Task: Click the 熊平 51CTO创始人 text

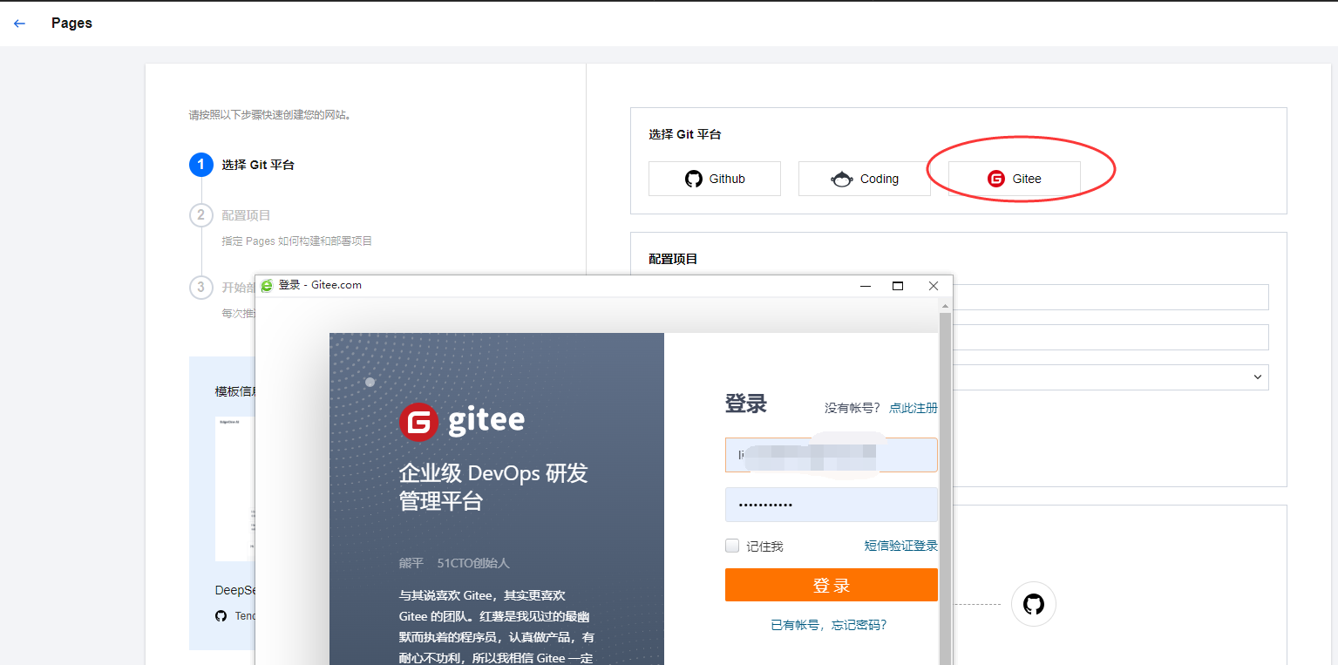Action: click(454, 563)
